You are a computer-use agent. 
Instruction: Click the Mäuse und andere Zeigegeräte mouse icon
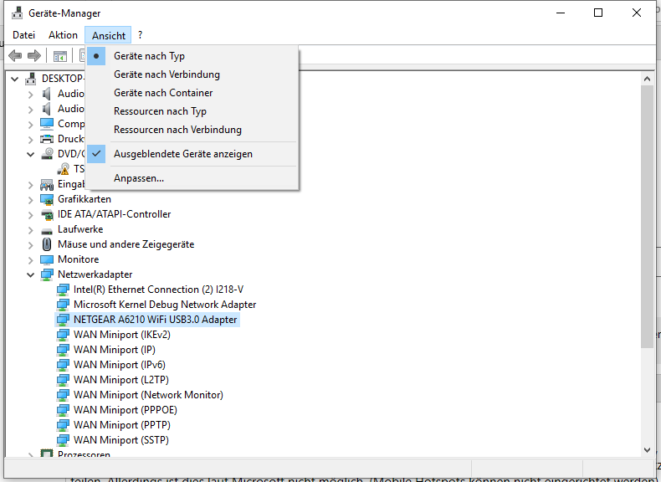tap(47, 244)
